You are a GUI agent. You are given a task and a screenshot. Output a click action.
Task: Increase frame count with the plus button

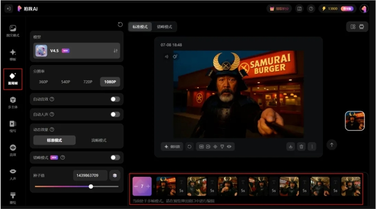148,186
